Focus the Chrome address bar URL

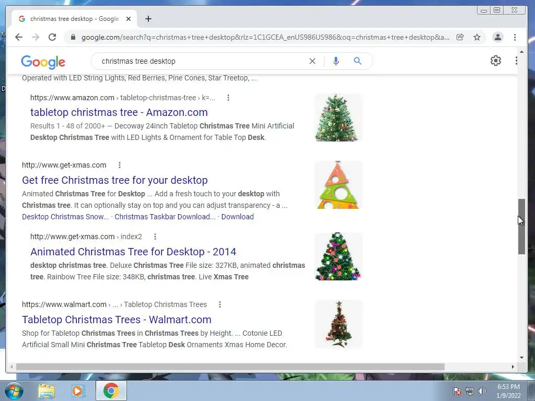point(265,37)
